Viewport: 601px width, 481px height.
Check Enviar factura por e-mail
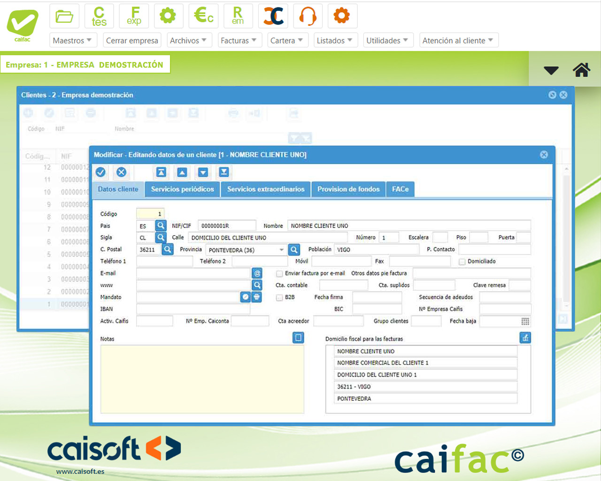(279, 273)
